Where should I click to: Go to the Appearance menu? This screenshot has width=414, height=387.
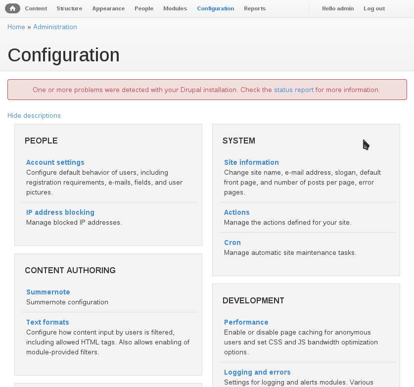coord(108,8)
